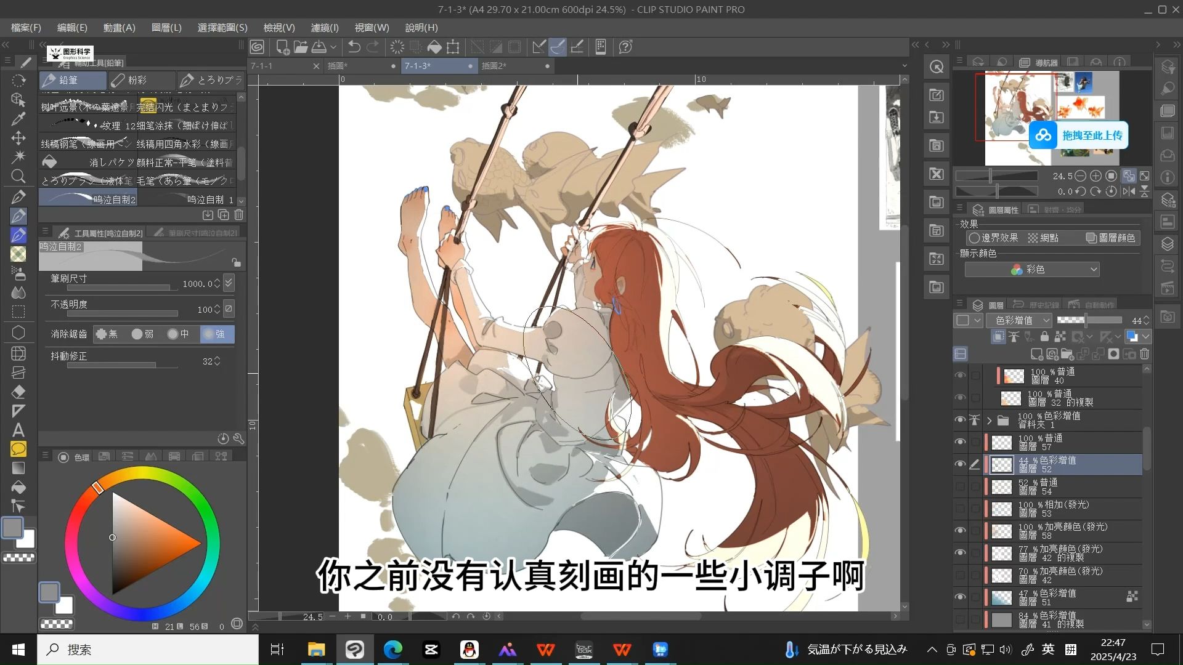
Task: Click the smartphone connect icon in command bar
Action: 601,47
